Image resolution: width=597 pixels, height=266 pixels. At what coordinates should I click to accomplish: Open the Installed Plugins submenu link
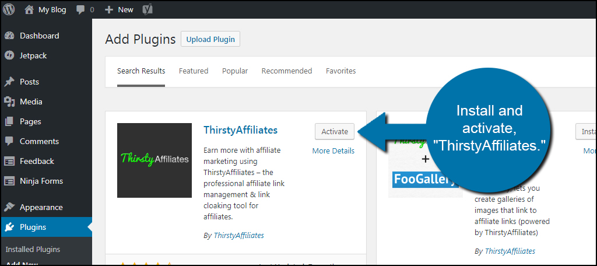33,250
